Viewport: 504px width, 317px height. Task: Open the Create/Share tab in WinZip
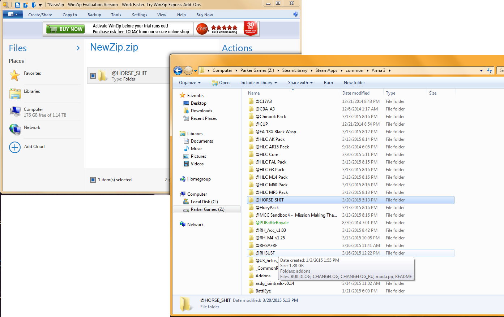[40, 15]
